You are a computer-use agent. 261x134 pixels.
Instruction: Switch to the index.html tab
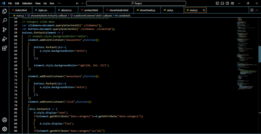(21, 10)
